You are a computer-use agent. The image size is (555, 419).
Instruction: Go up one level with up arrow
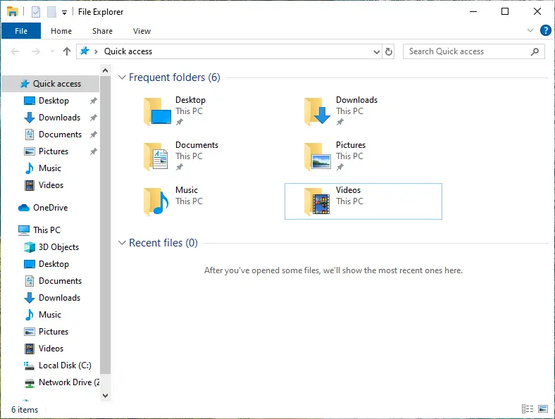point(66,51)
